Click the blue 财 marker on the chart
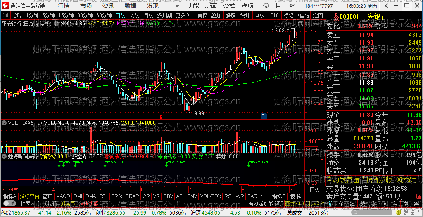Screen dimensions: 423x217 pyautogui.click(x=264, y=116)
